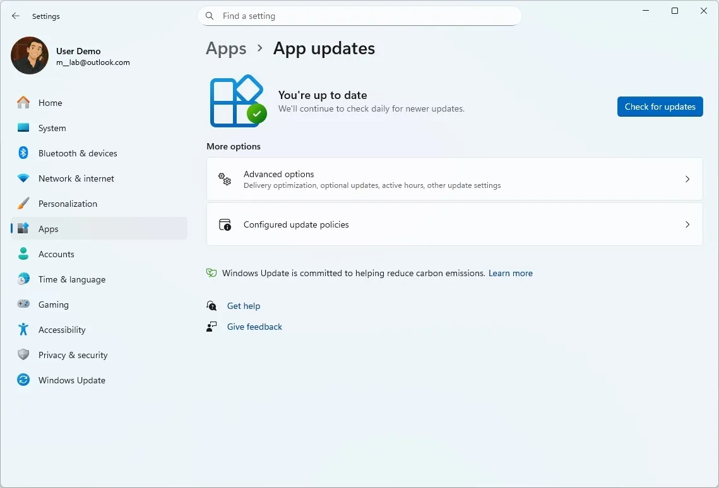The image size is (719, 488).
Task: Click the Advanced options gear icon
Action: point(225,179)
